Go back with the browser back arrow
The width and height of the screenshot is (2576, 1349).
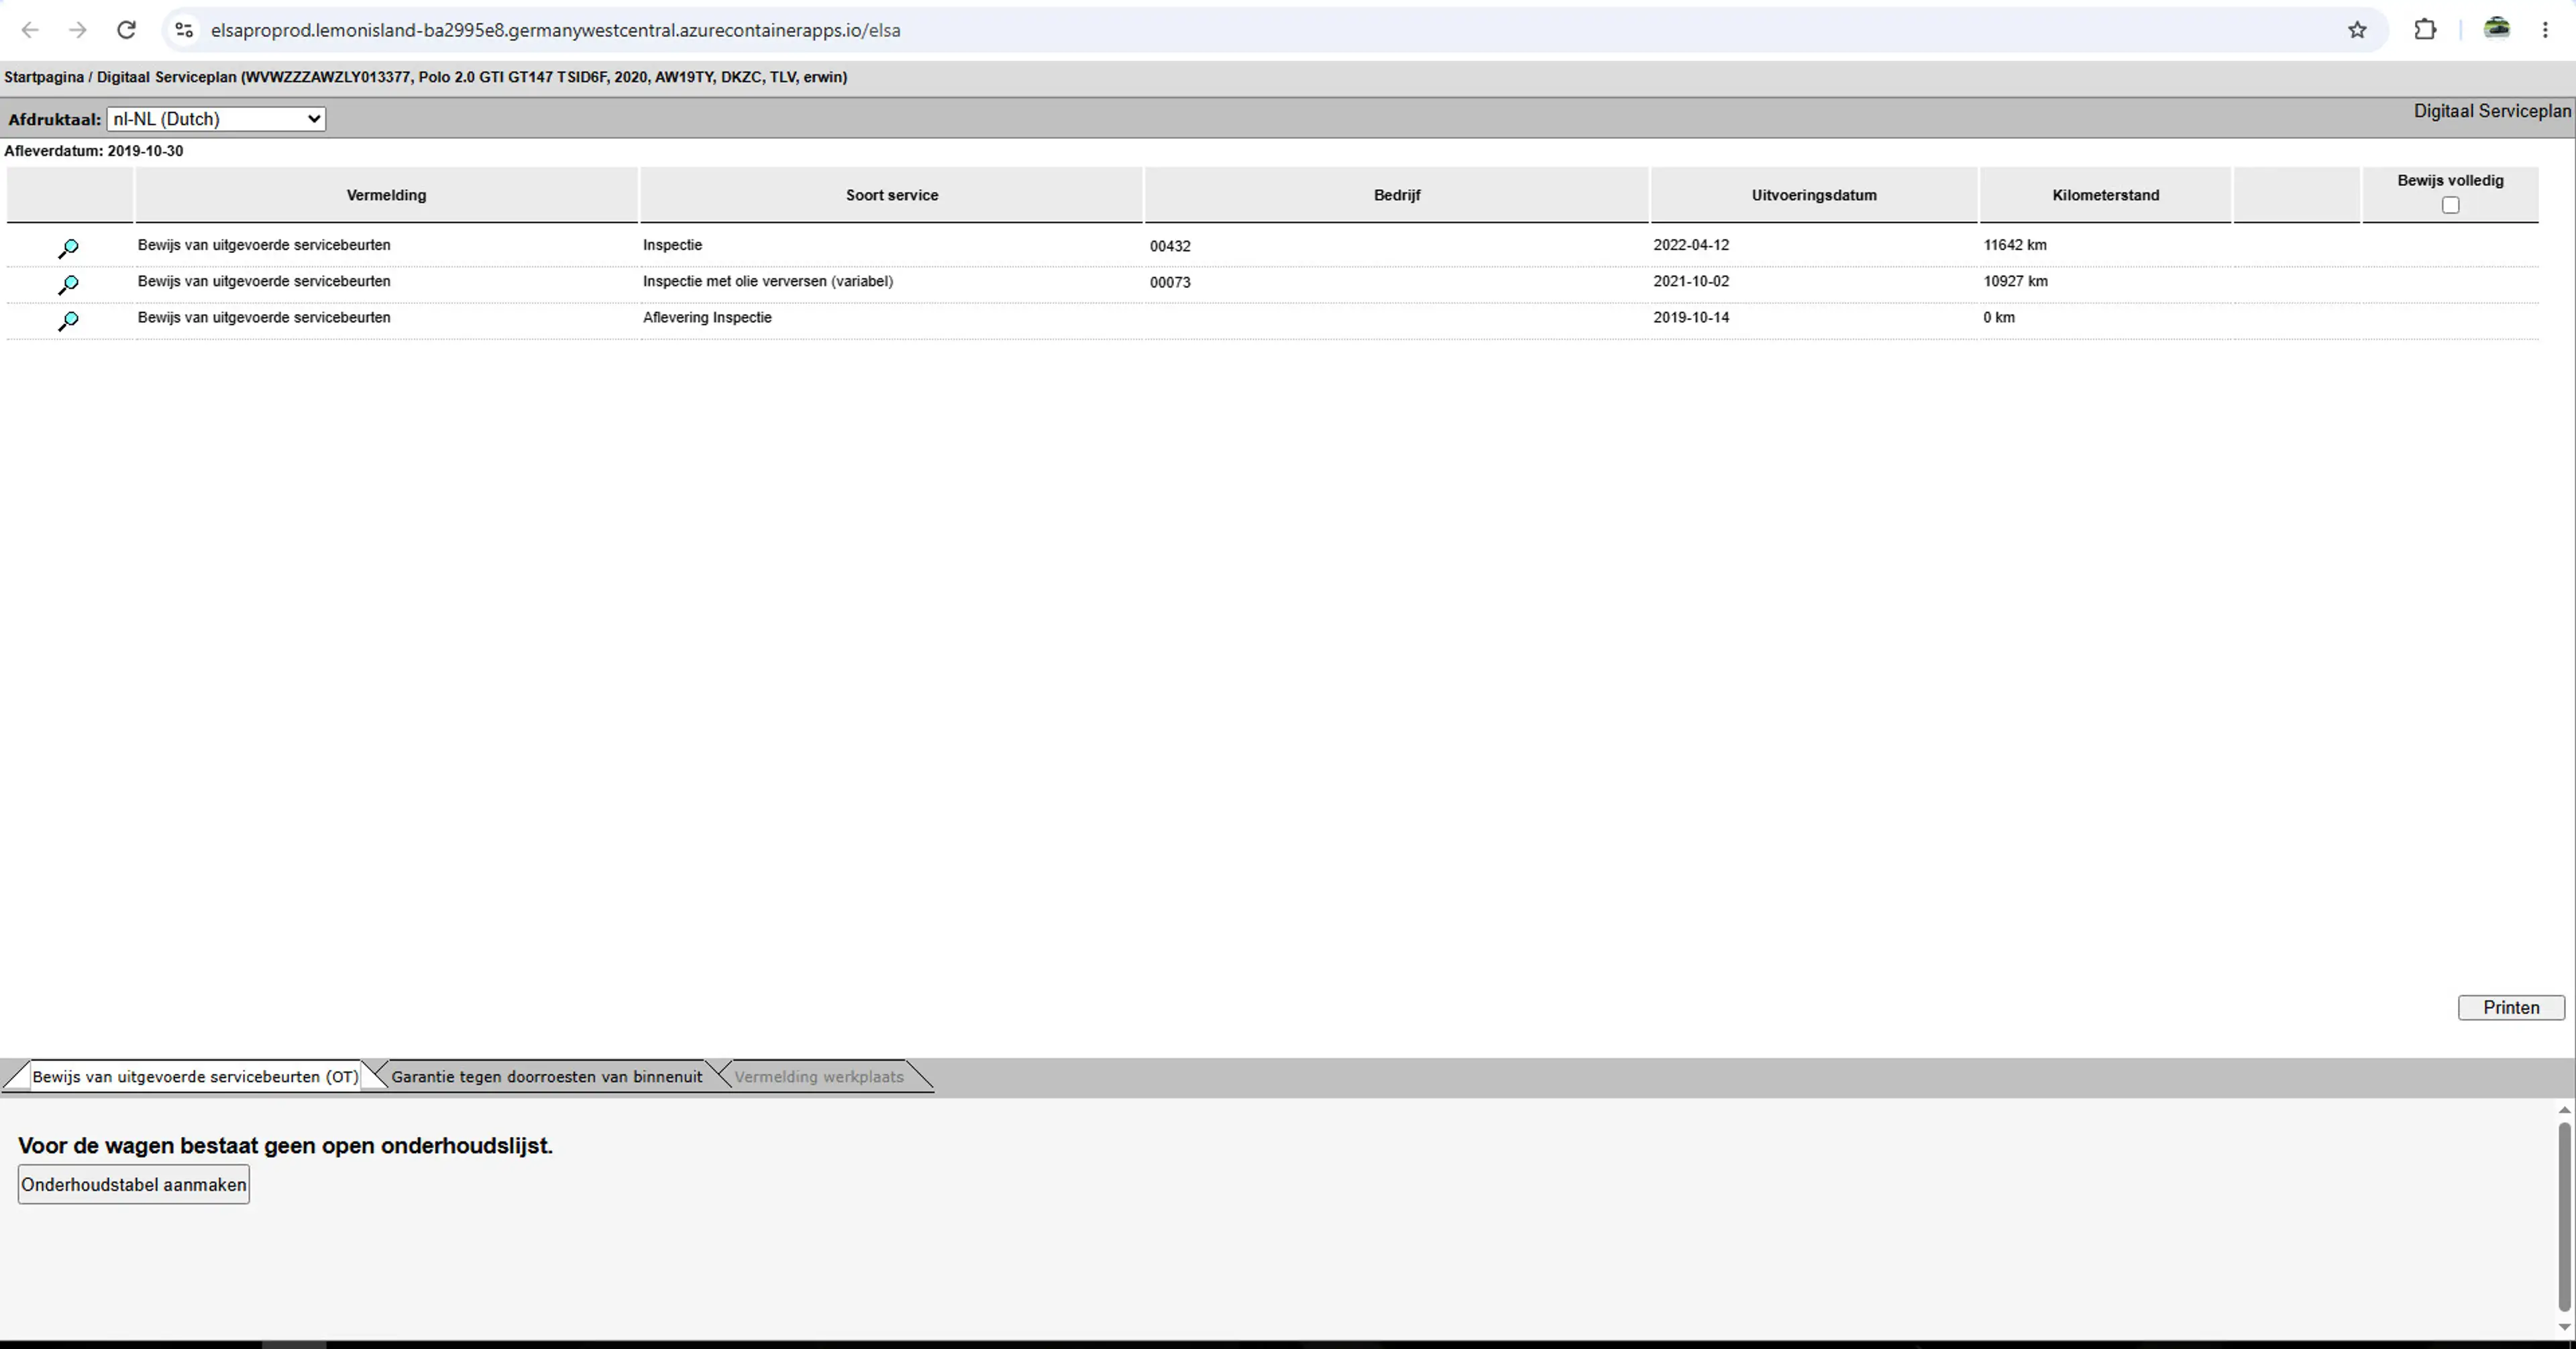[x=30, y=30]
